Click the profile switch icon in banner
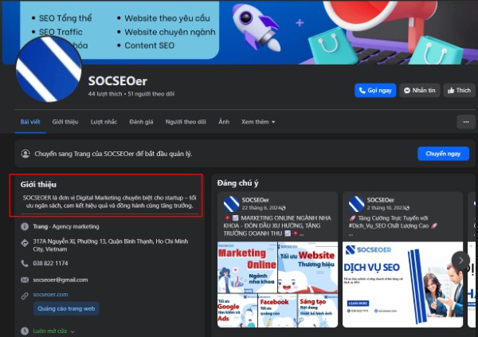 (25, 154)
